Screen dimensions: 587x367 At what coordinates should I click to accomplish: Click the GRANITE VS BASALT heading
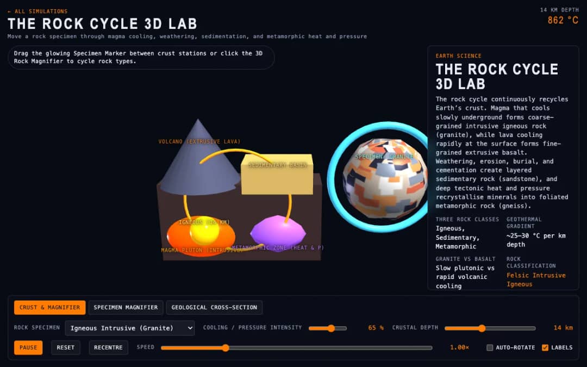[465, 259]
